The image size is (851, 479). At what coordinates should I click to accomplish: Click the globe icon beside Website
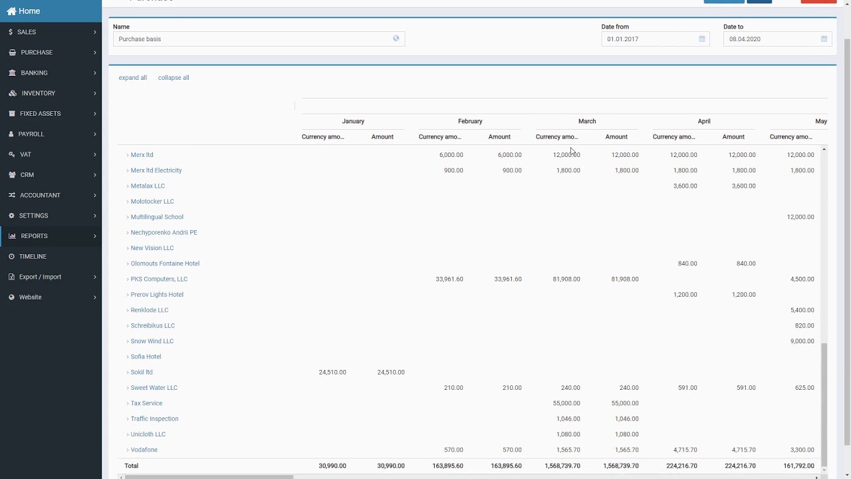tap(12, 297)
